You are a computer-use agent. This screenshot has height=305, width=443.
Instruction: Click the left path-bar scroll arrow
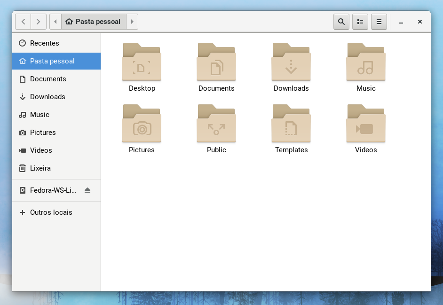pyautogui.click(x=55, y=22)
